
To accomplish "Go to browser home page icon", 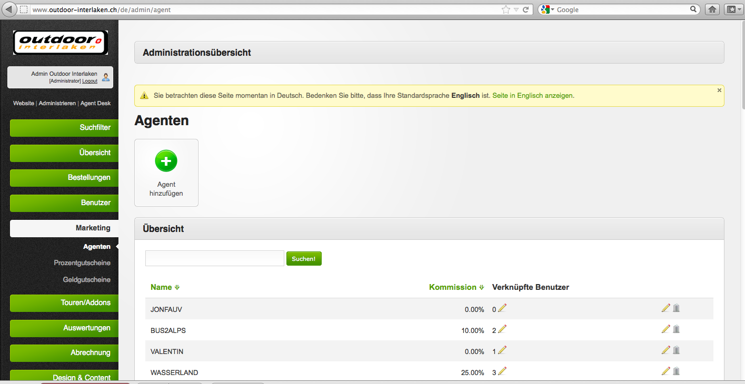I will coord(712,9).
